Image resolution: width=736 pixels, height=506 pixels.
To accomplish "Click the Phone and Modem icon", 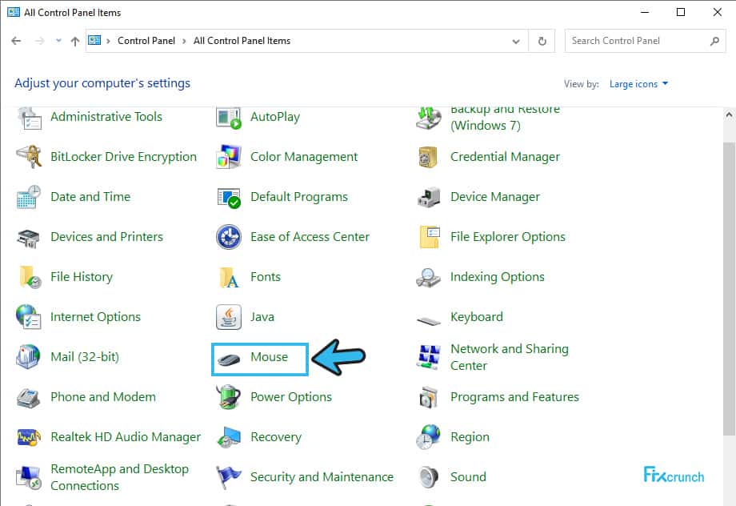I will pos(29,397).
